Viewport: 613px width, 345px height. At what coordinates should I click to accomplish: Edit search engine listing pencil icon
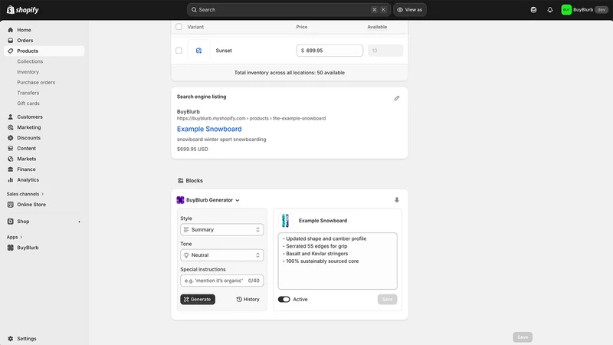pos(396,98)
